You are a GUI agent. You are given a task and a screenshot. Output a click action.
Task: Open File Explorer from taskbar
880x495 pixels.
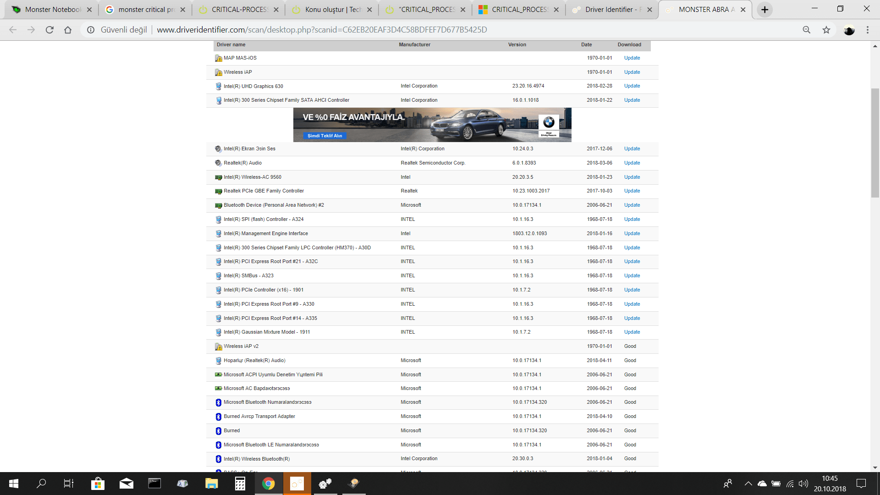point(211,484)
